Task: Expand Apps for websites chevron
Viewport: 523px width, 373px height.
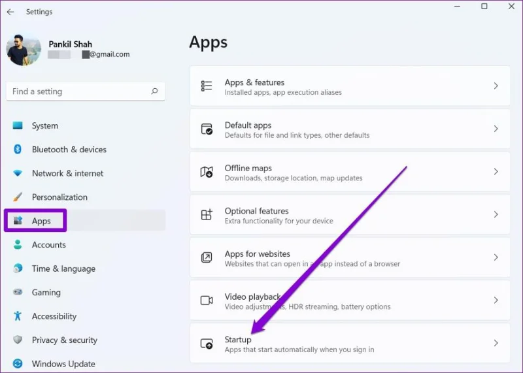Action: tap(496, 257)
